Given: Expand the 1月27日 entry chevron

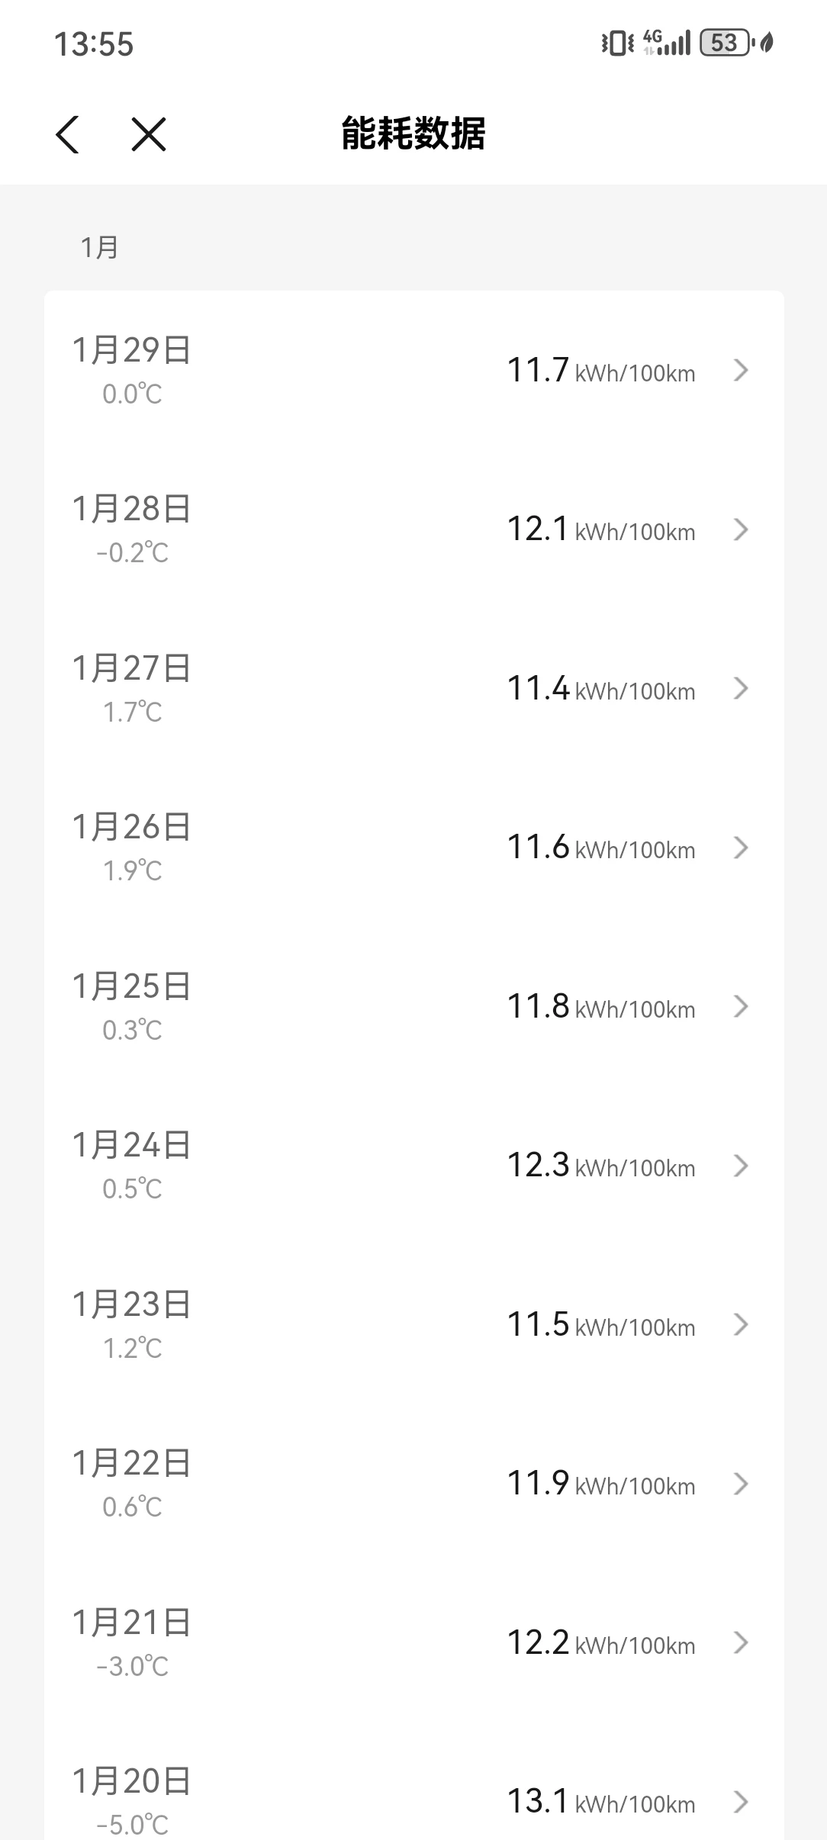Looking at the screenshot, I should point(740,689).
